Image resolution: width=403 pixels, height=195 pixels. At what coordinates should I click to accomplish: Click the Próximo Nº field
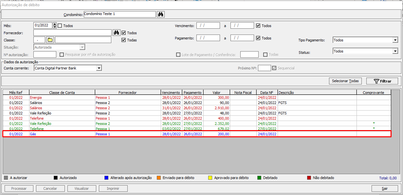[265, 68]
